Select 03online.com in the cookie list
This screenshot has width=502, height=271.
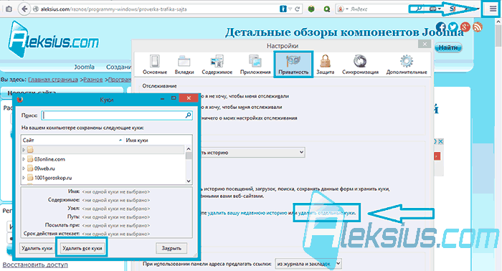(49, 159)
